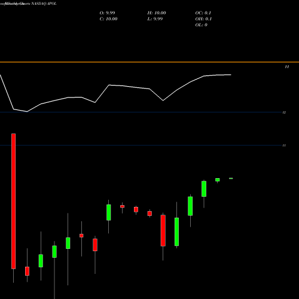Click the 'OC: 0.1' value
This screenshot has width=299, height=299.
pyautogui.click(x=203, y=13)
